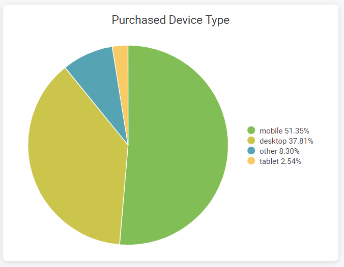Screen dimensions: 344x267
Task: Click the orange tablet legend dot
Action: [251, 161]
